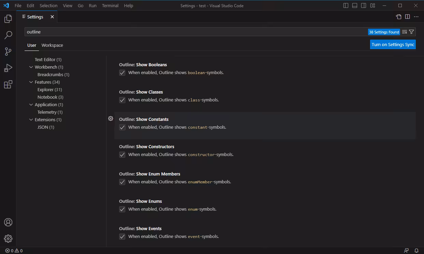
Task: Open the Help menu
Action: point(128,5)
